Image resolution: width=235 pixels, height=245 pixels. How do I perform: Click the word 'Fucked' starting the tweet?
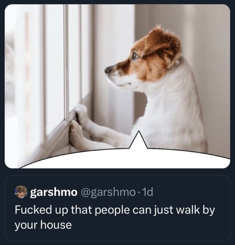tap(33, 210)
